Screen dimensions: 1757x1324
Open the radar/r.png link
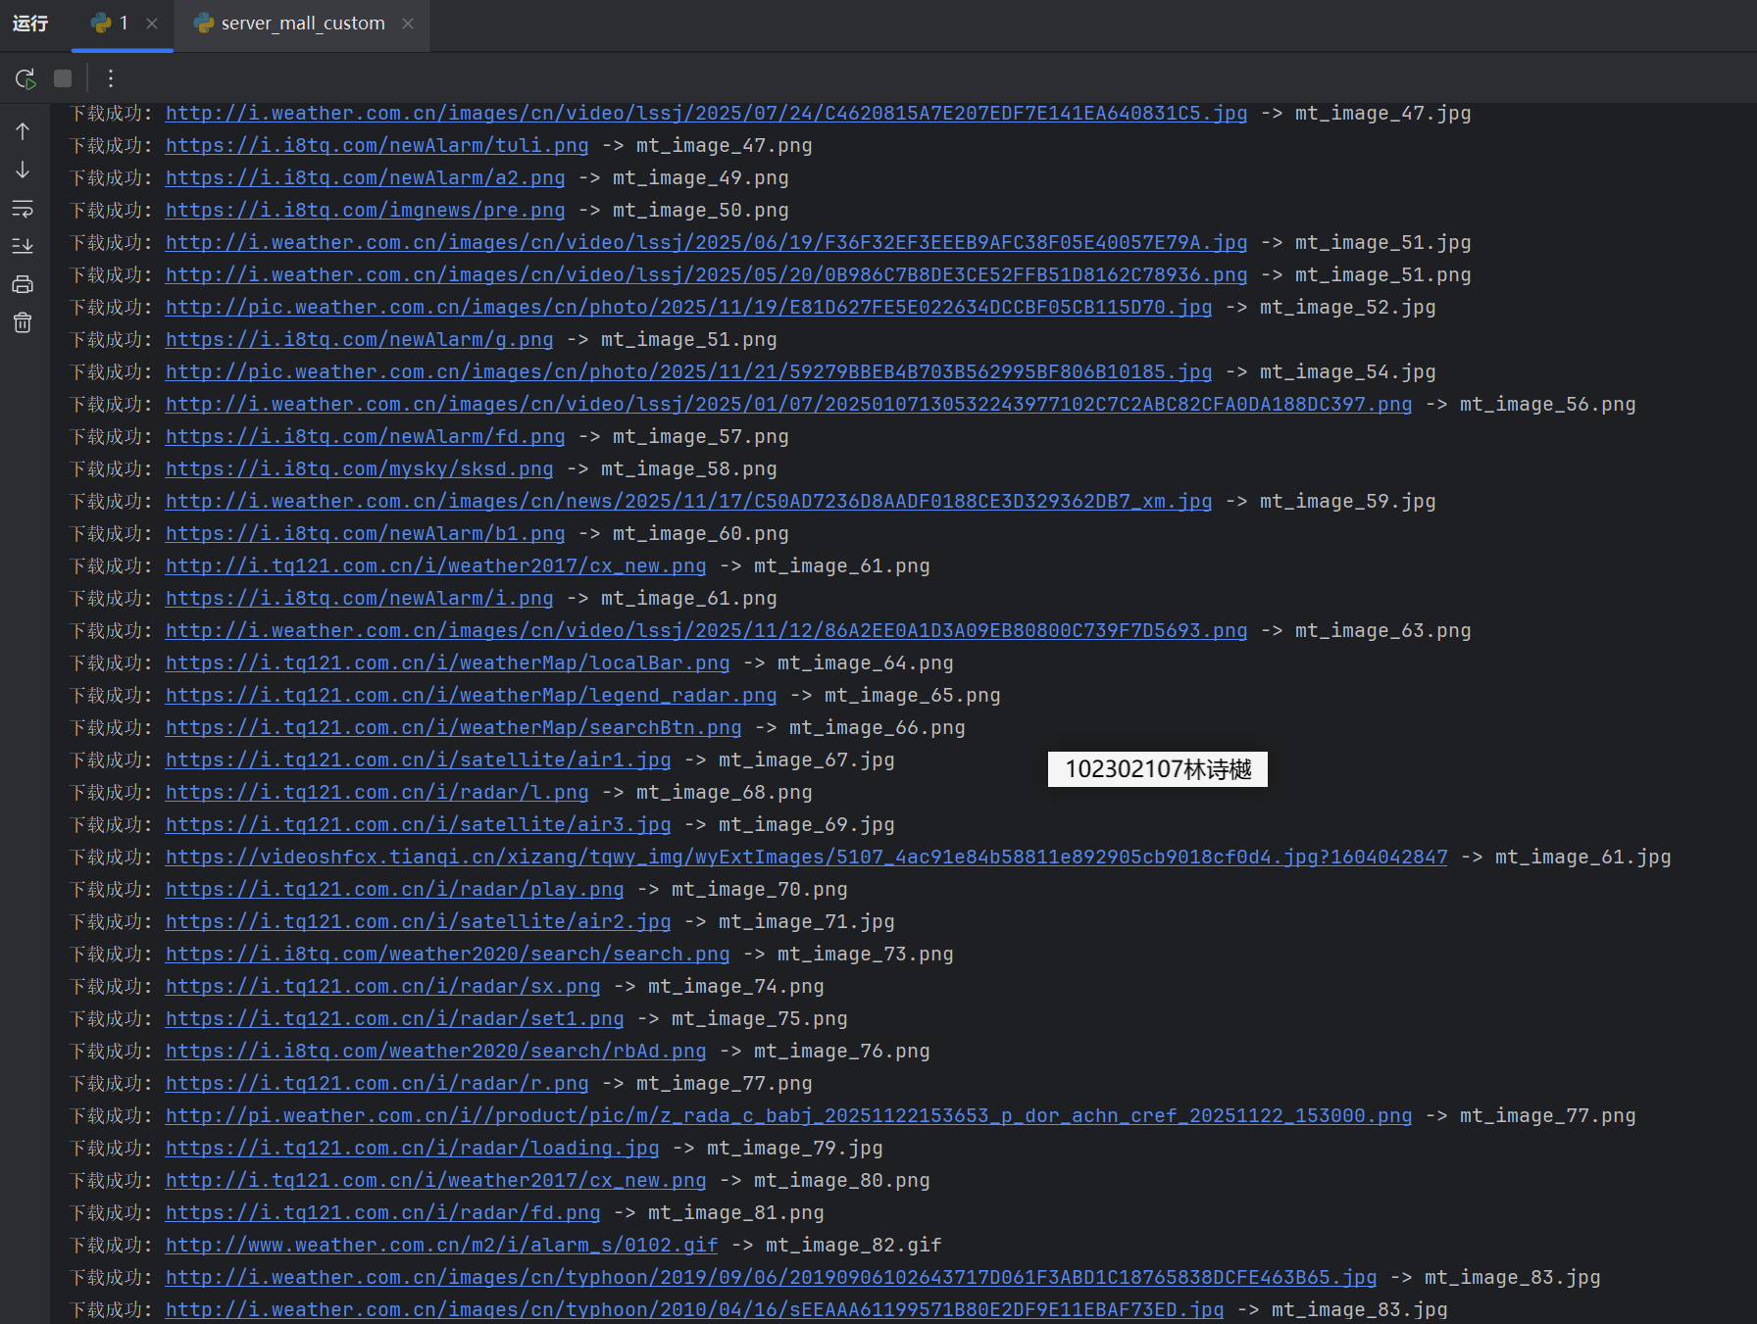pos(377,1083)
